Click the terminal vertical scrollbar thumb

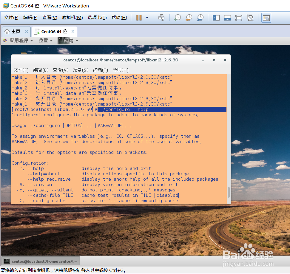(229, 192)
